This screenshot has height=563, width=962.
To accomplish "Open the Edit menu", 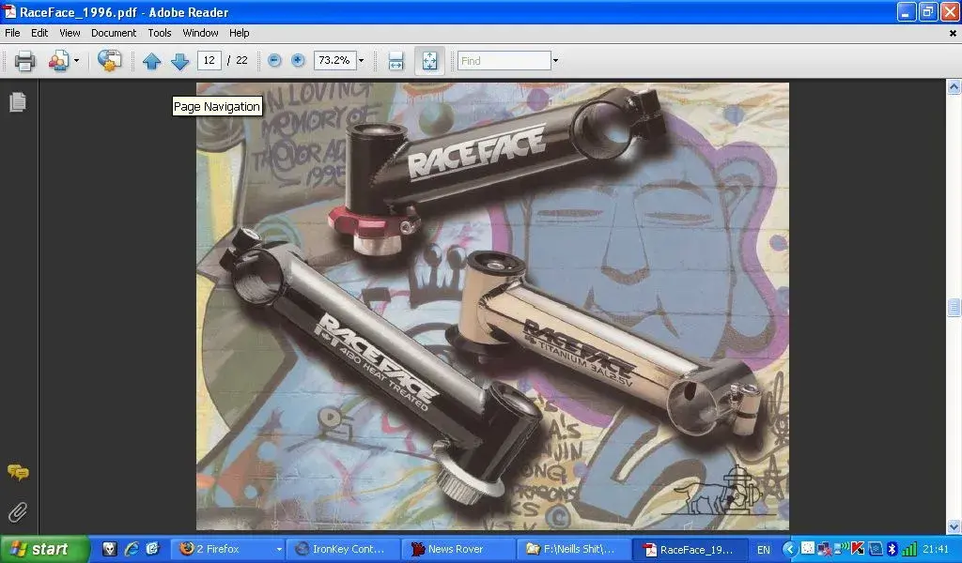I will (39, 33).
